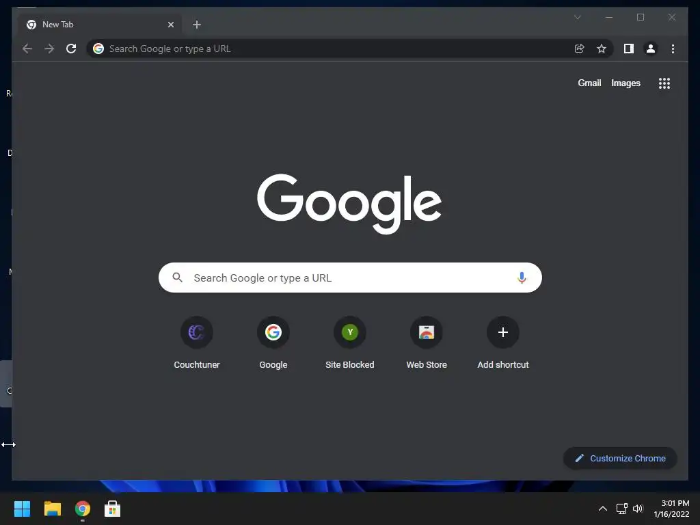Open the Windows Start menu
The image size is (700, 525).
coord(22,509)
